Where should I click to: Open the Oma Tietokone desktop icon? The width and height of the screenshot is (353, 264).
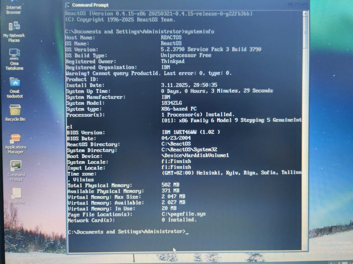14,59
